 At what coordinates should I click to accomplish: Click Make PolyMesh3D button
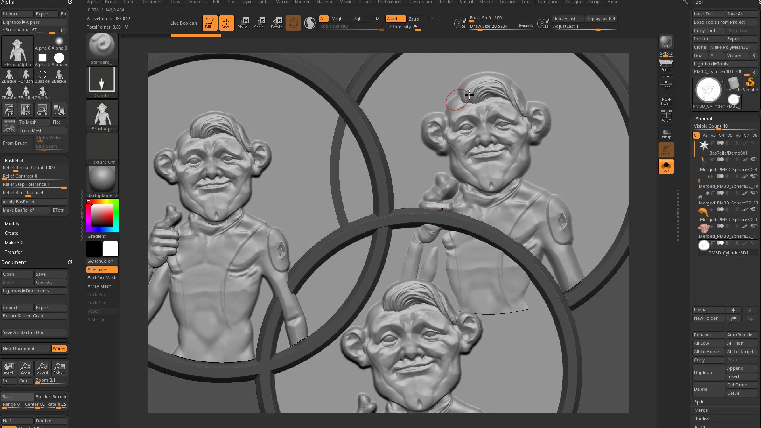coord(733,47)
